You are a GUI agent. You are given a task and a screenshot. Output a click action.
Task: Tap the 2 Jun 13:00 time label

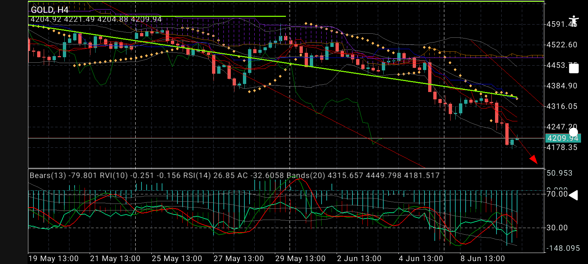(359, 258)
